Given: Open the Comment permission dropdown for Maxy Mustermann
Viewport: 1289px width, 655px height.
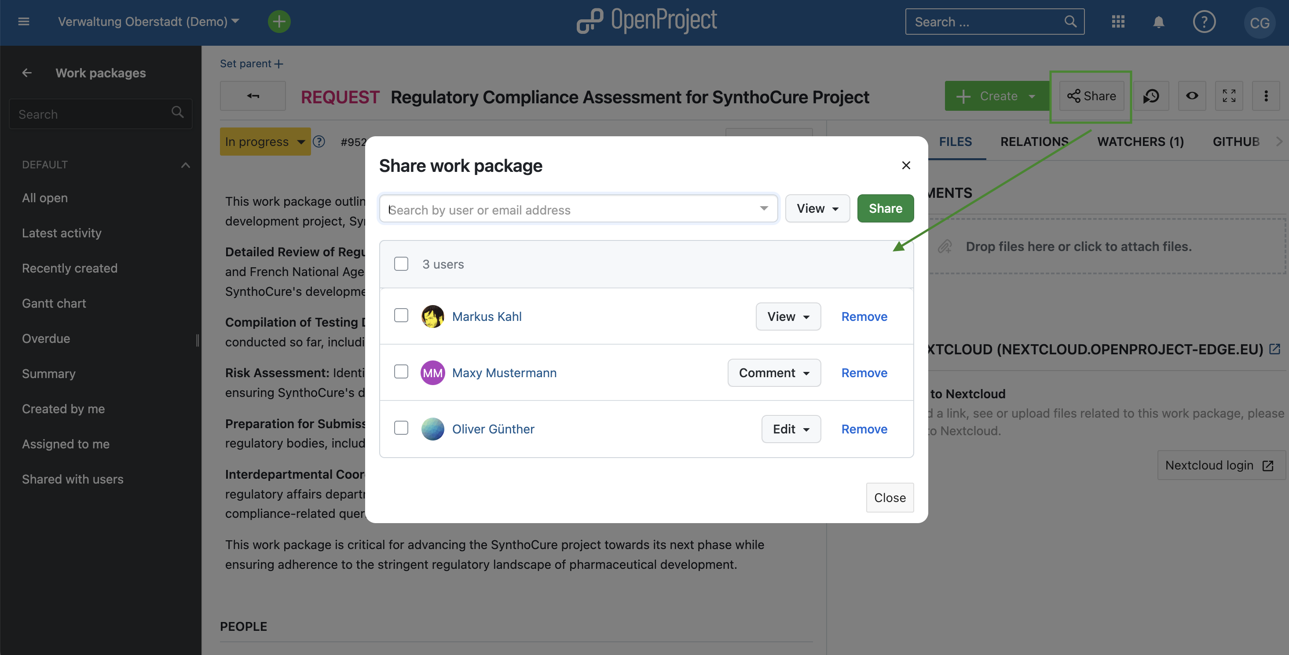Looking at the screenshot, I should [773, 372].
